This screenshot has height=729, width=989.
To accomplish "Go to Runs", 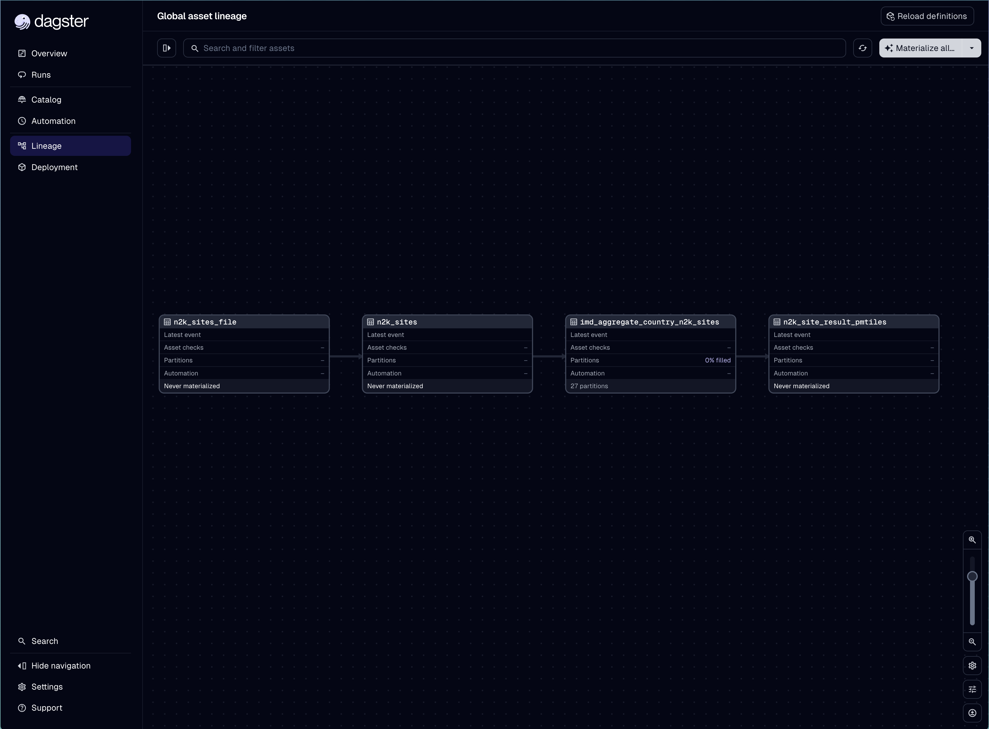I will click(x=71, y=75).
